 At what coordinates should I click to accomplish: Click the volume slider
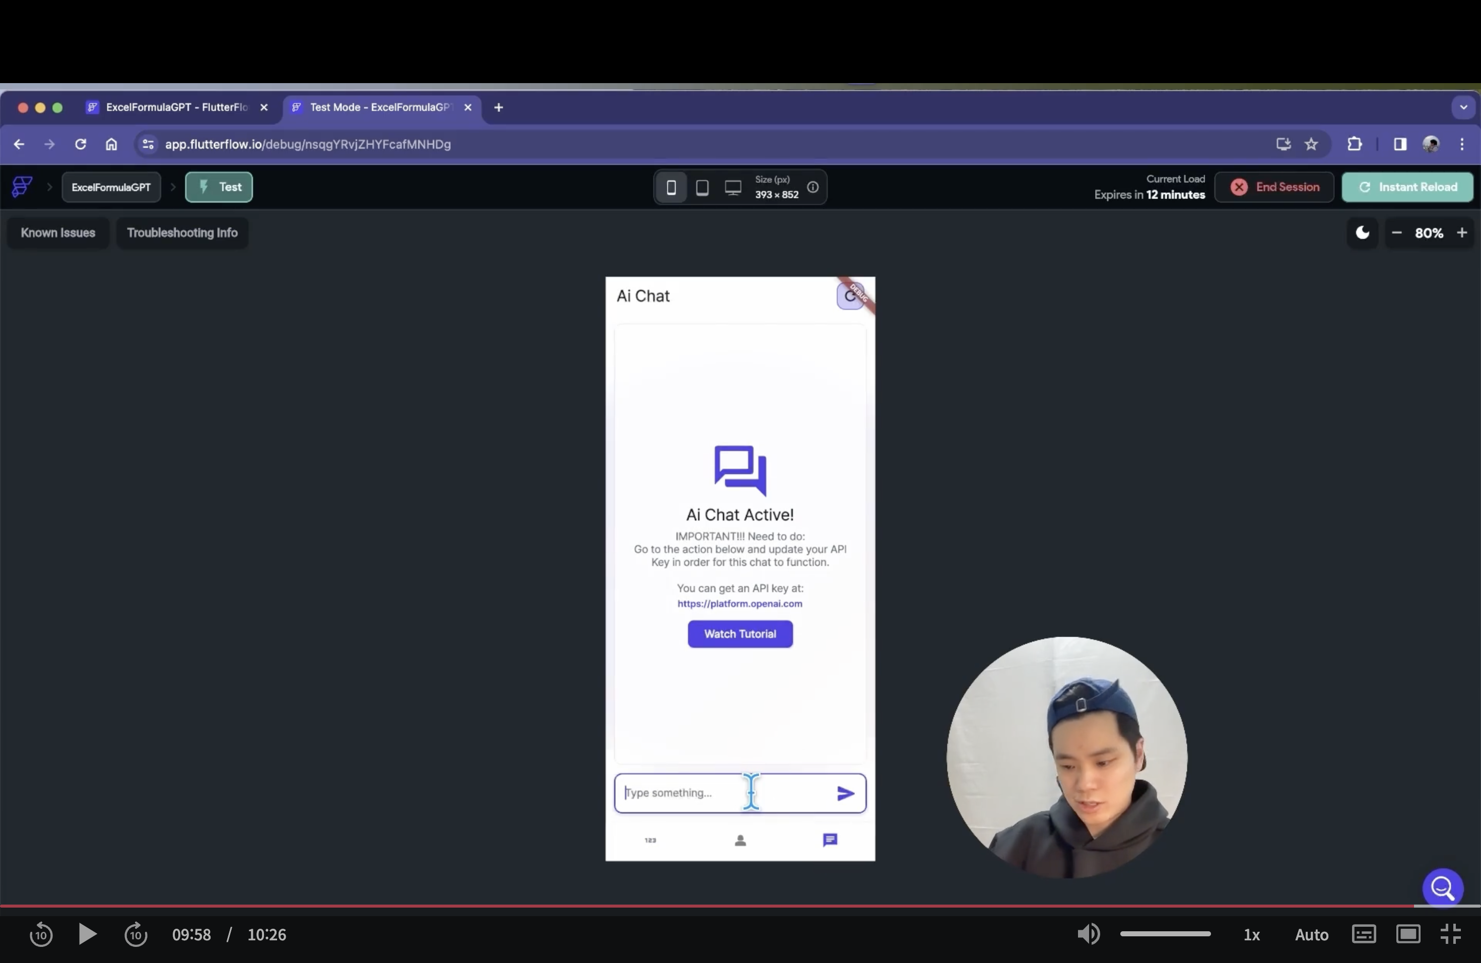click(x=1166, y=934)
